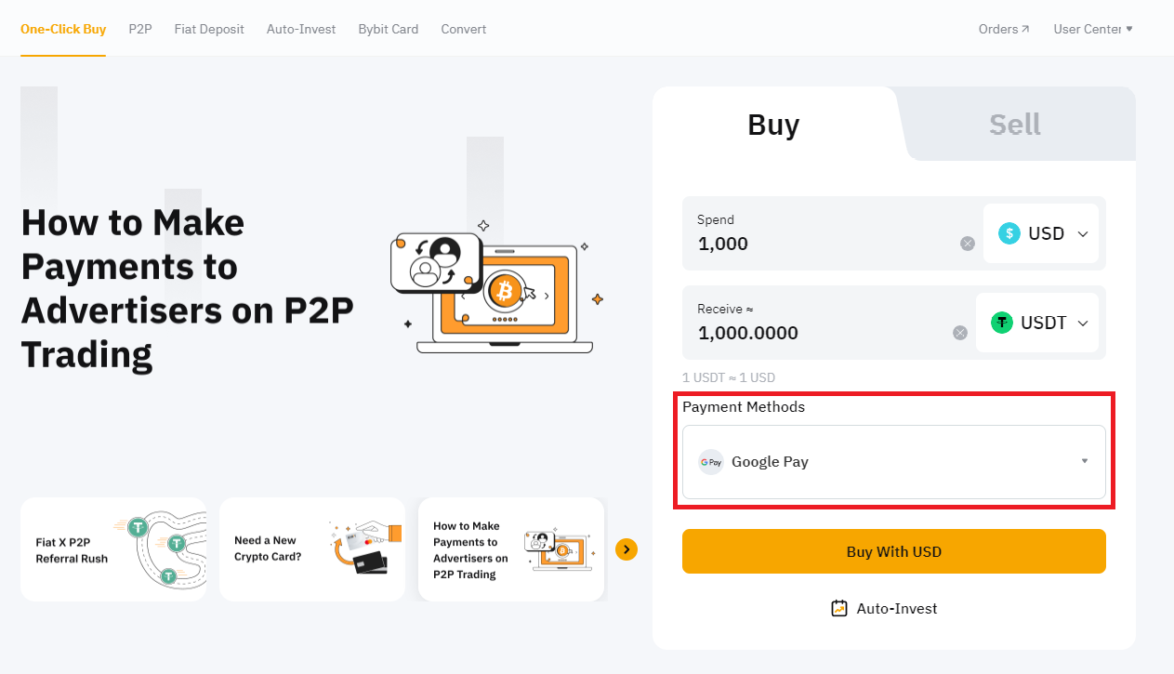Select the Buy tab in the trade panel
This screenshot has width=1174, height=674.
[773, 125]
